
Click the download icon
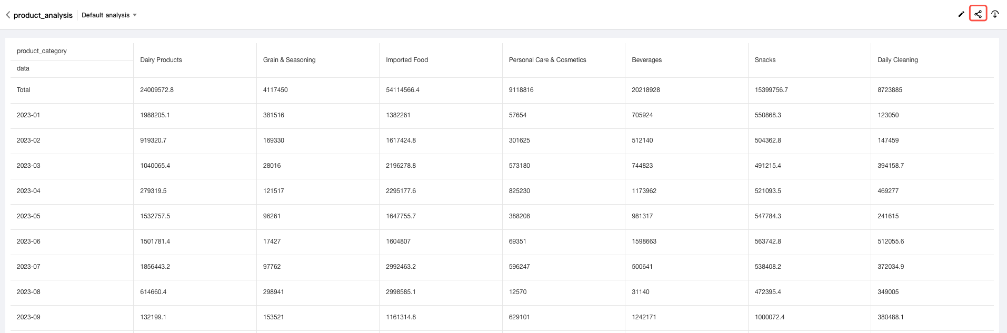coord(995,14)
